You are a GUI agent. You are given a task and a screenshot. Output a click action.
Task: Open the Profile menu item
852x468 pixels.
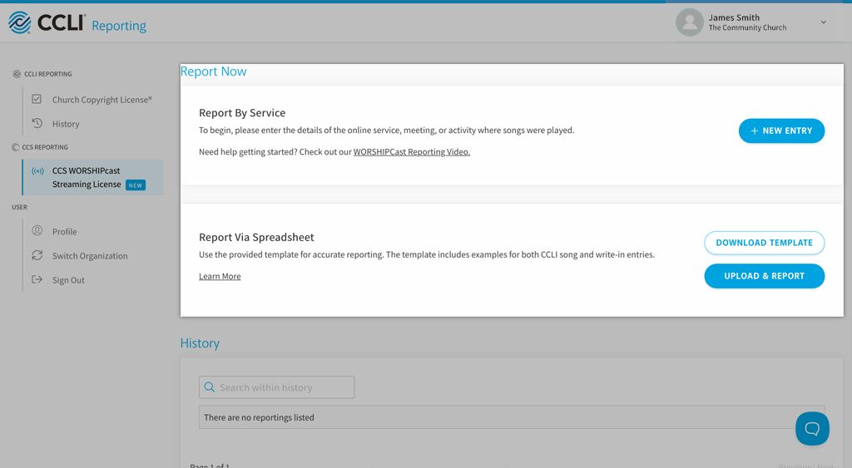click(x=65, y=231)
